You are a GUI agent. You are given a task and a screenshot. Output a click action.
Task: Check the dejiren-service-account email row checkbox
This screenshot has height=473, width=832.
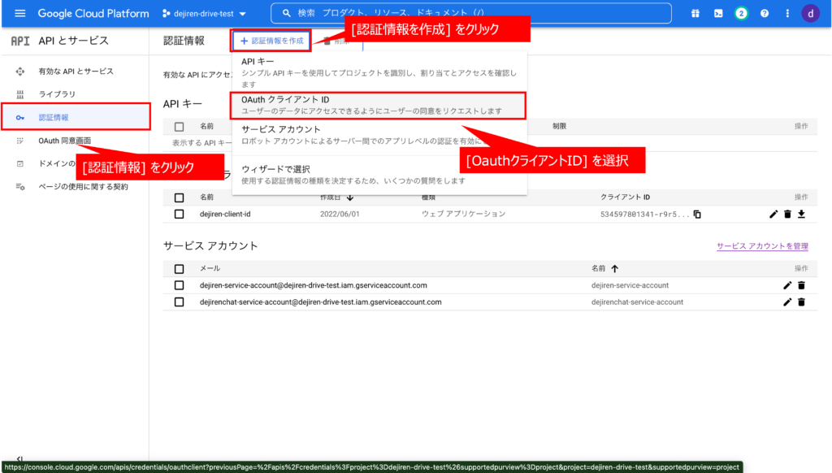(180, 285)
